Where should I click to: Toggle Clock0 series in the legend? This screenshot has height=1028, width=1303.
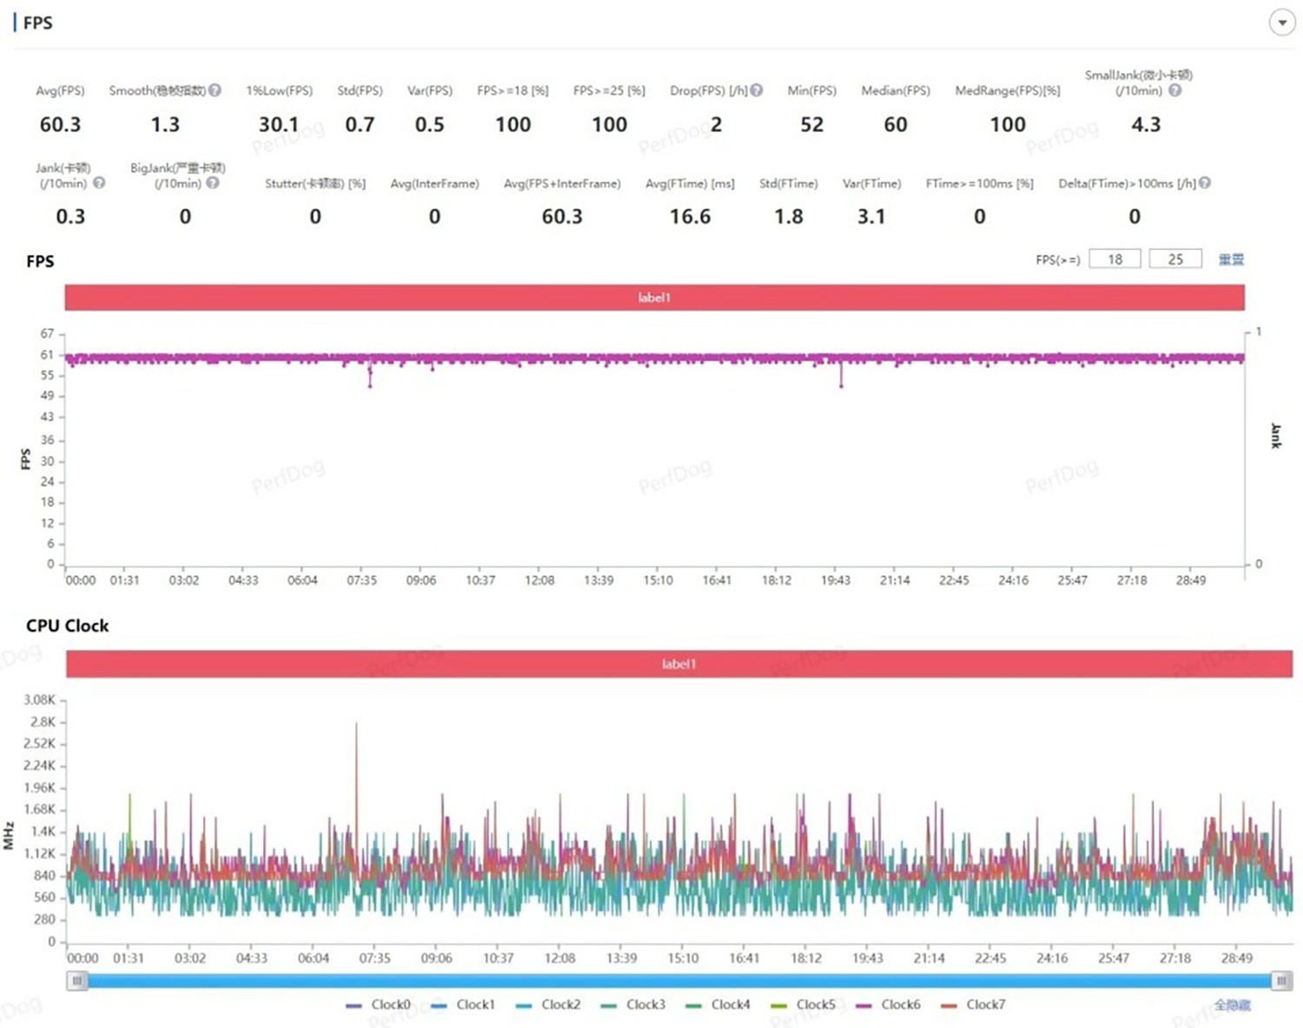378,1005
